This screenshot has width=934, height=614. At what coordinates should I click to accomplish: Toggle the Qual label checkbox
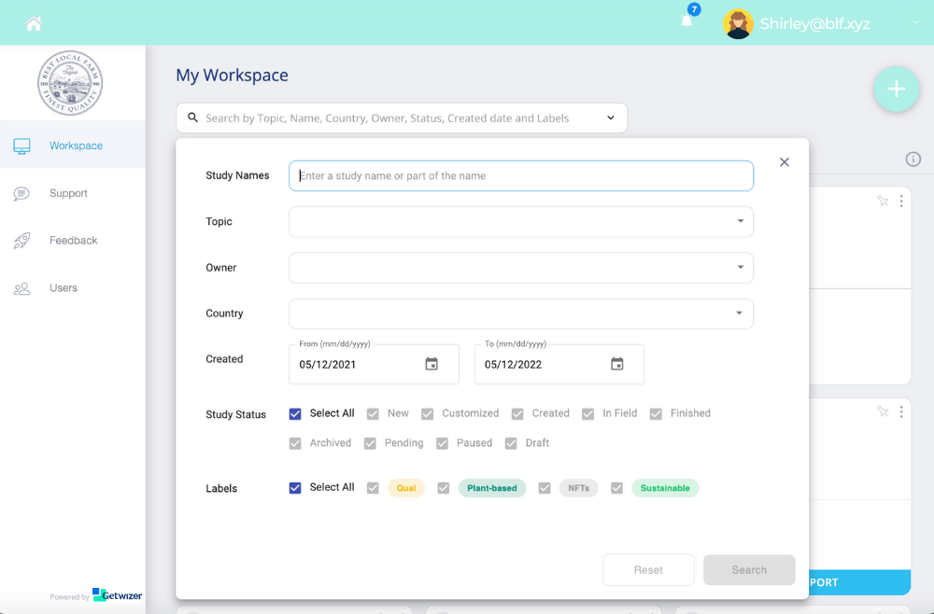373,488
